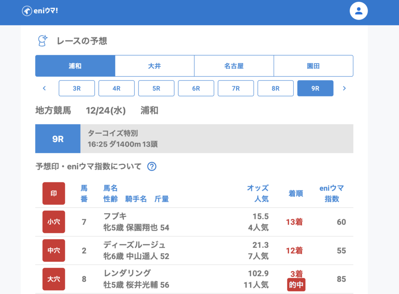Screen dimensions: 399x294
Task: Show previous races with left chevron
Action: (x=44, y=88)
